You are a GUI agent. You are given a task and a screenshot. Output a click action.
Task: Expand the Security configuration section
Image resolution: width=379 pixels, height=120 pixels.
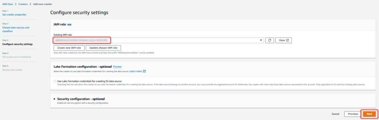[x=55, y=99]
